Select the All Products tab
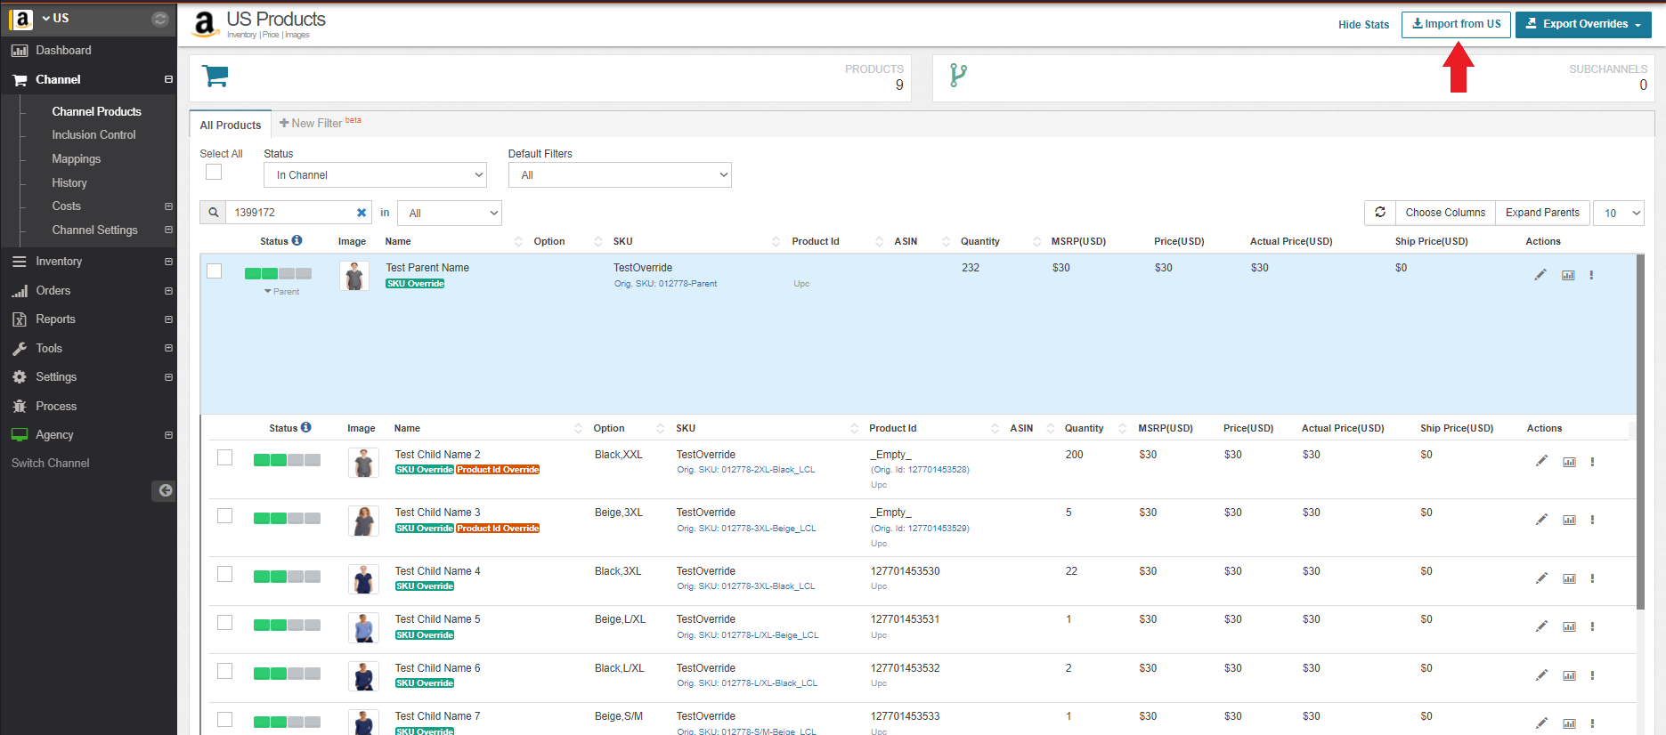 (231, 125)
